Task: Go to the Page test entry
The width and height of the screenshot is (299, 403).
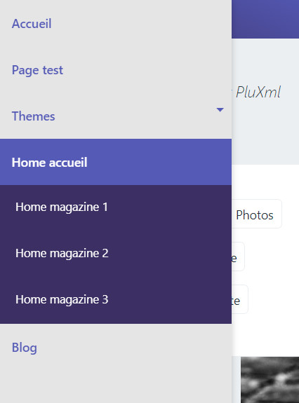Action: coord(37,70)
